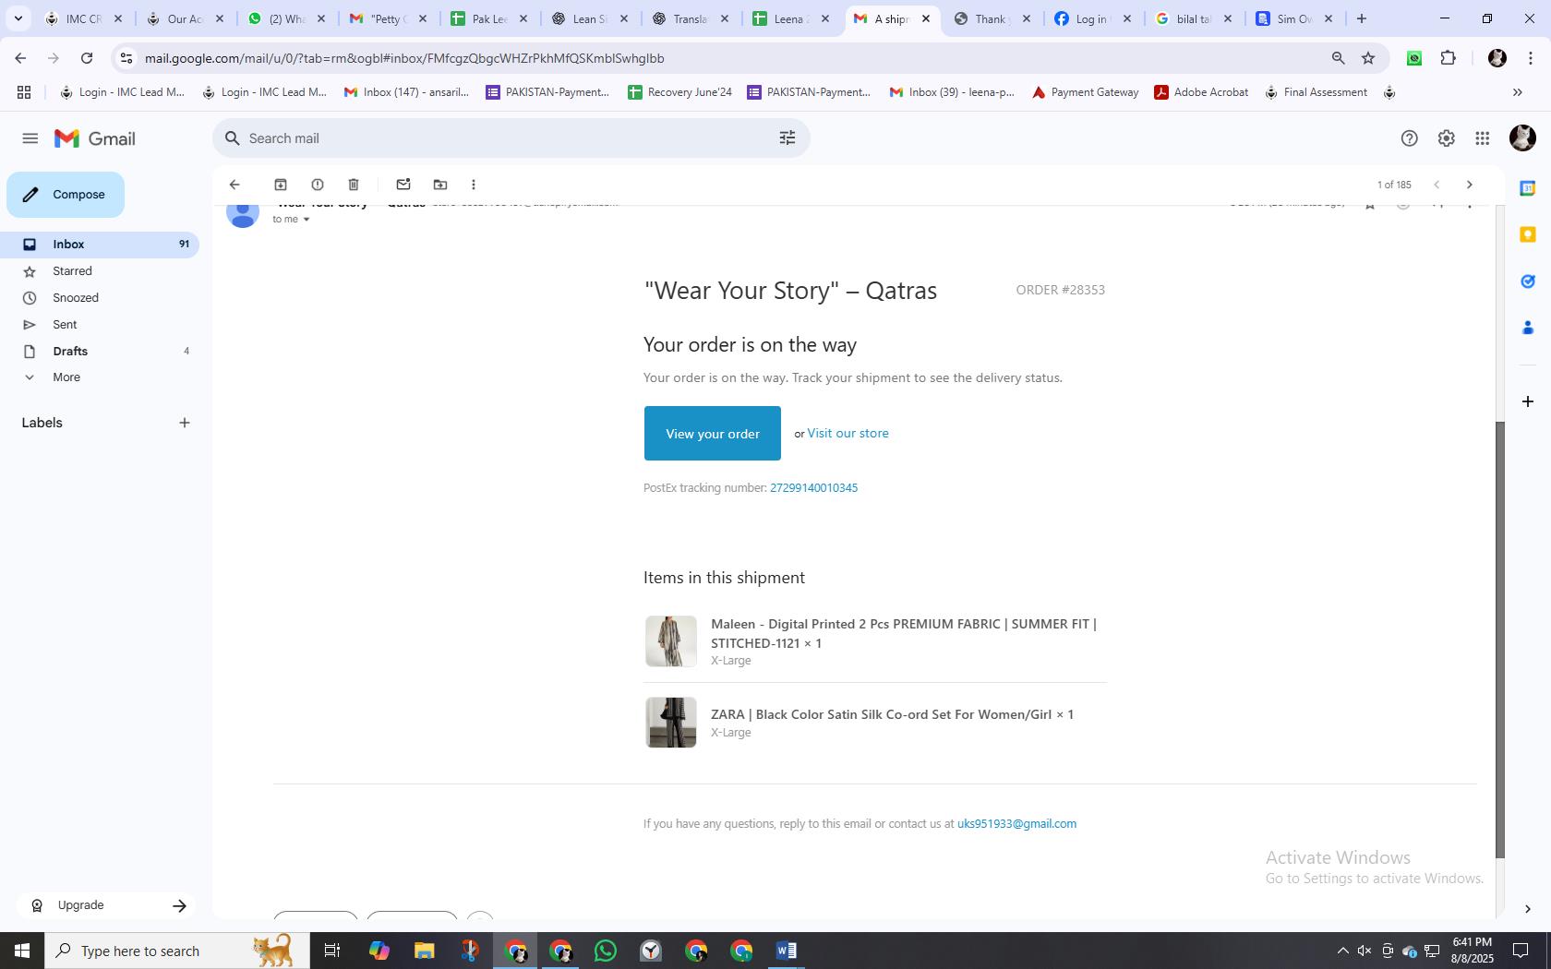Viewport: 1551px width, 969px height.
Task: Open the Adobe Acrobat bookmark
Action: pos(1201,92)
